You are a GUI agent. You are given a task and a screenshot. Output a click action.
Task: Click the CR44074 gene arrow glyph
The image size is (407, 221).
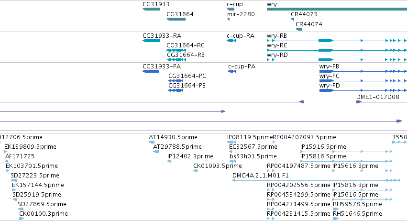tap(299, 29)
